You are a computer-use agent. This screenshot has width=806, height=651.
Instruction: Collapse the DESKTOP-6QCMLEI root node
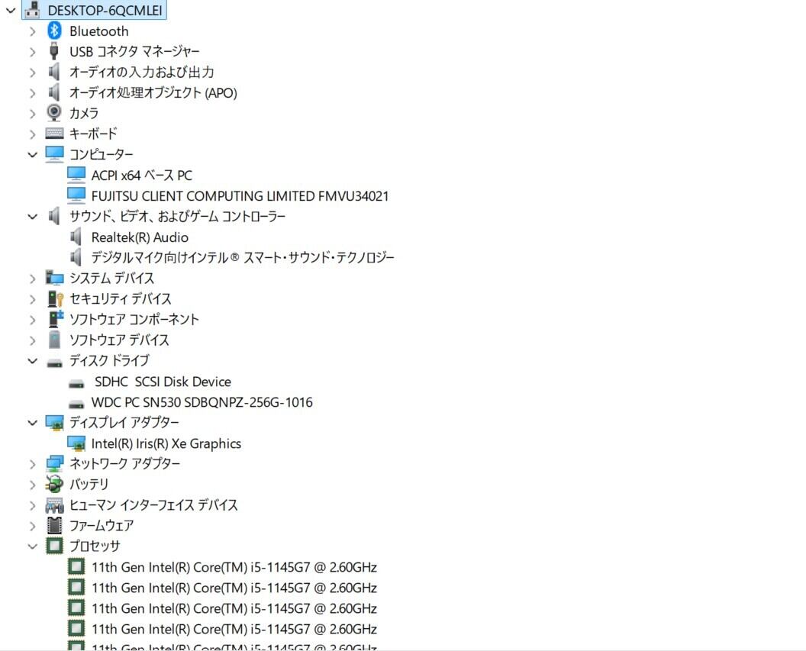pyautogui.click(x=11, y=10)
